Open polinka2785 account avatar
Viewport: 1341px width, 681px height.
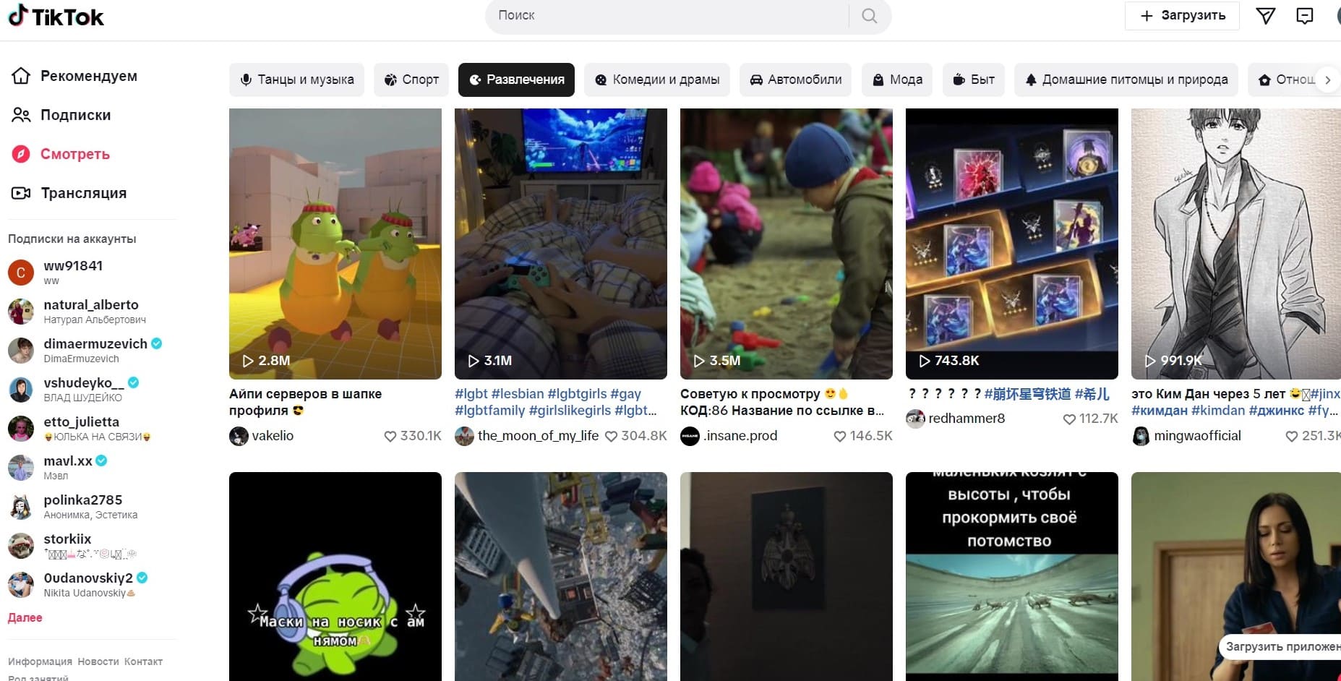pos(21,507)
